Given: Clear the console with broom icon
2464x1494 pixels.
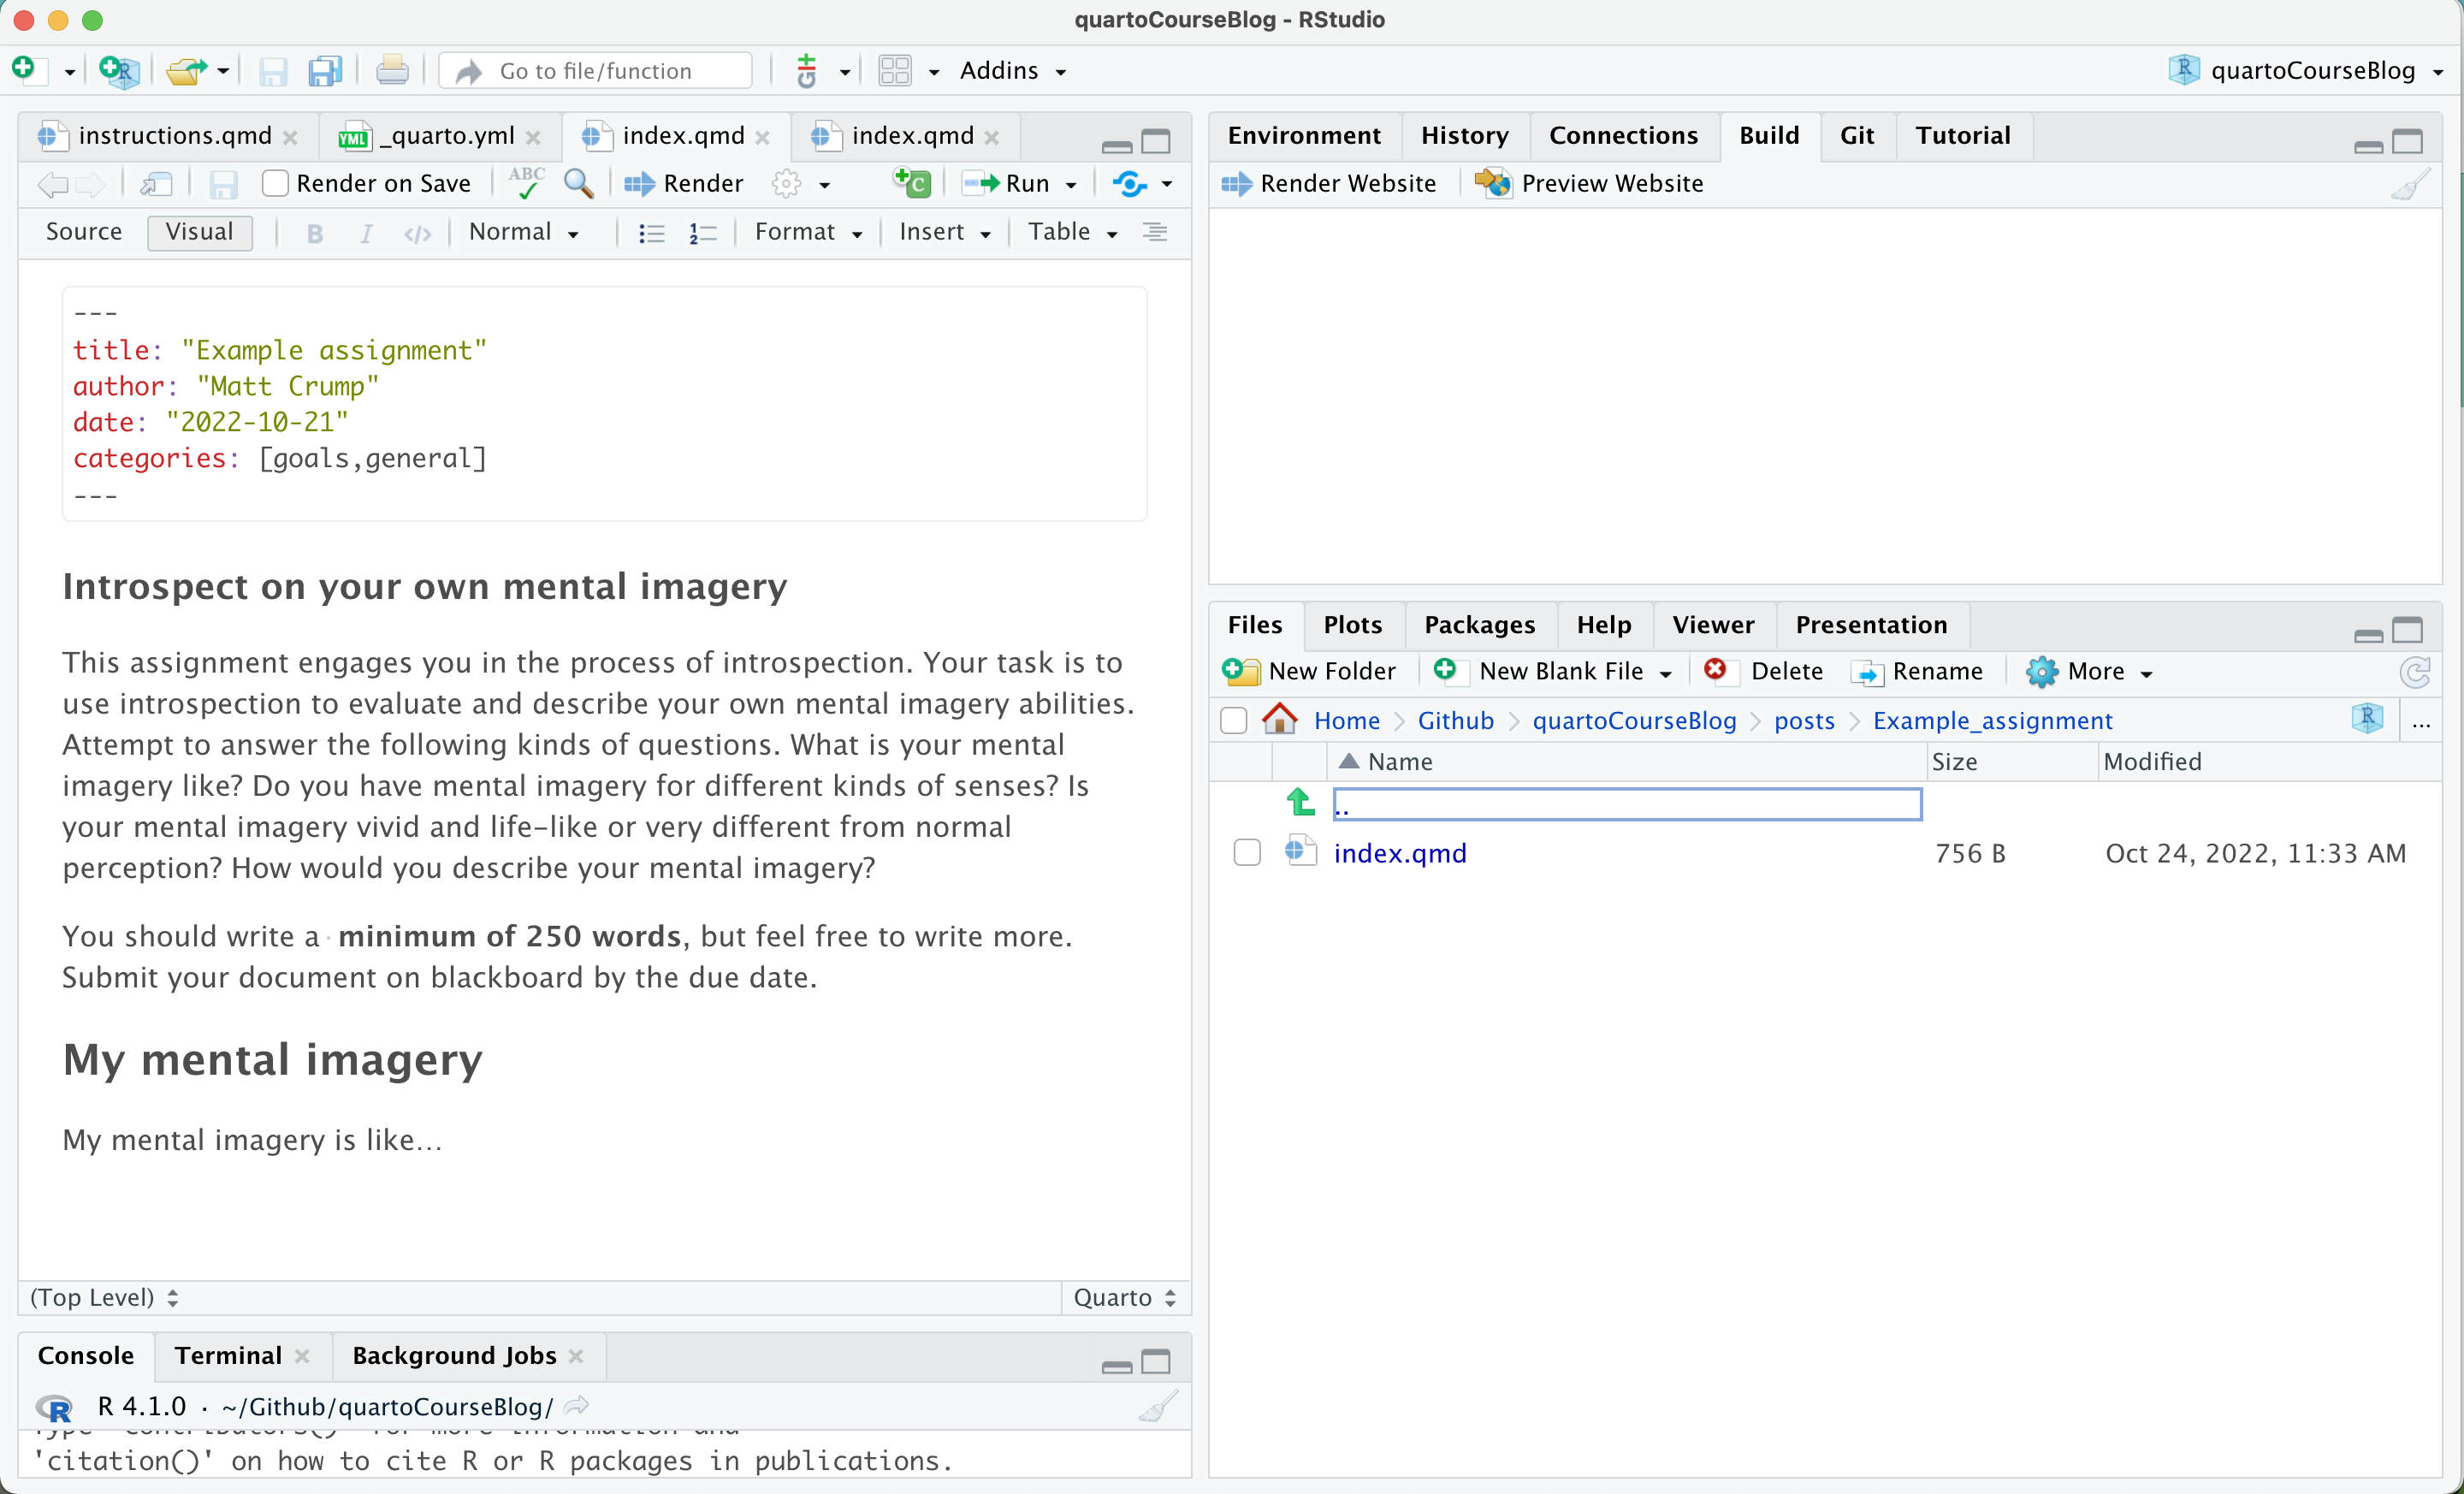Looking at the screenshot, I should (x=1158, y=1407).
